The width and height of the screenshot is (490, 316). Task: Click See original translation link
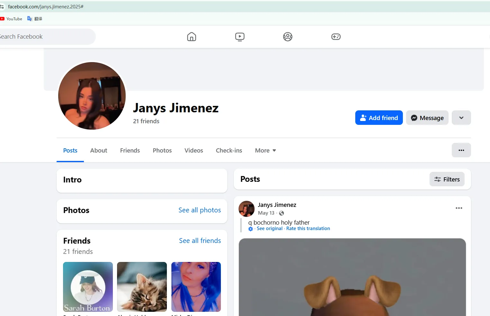[x=270, y=228]
